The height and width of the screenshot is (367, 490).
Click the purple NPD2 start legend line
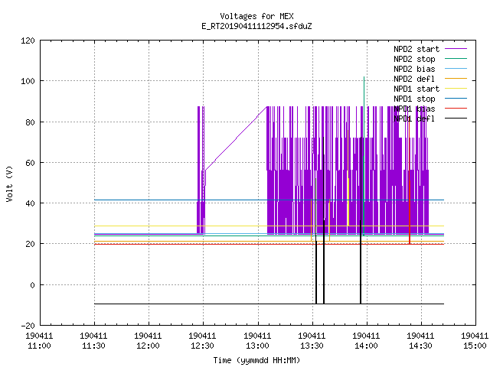(456, 49)
